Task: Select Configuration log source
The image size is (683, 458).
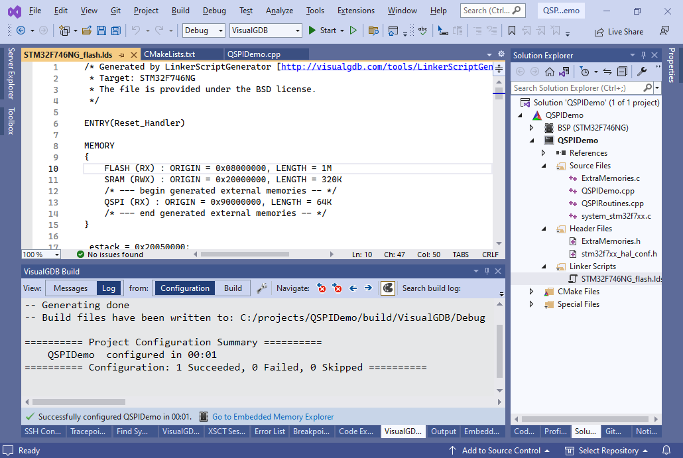Action: click(x=185, y=288)
